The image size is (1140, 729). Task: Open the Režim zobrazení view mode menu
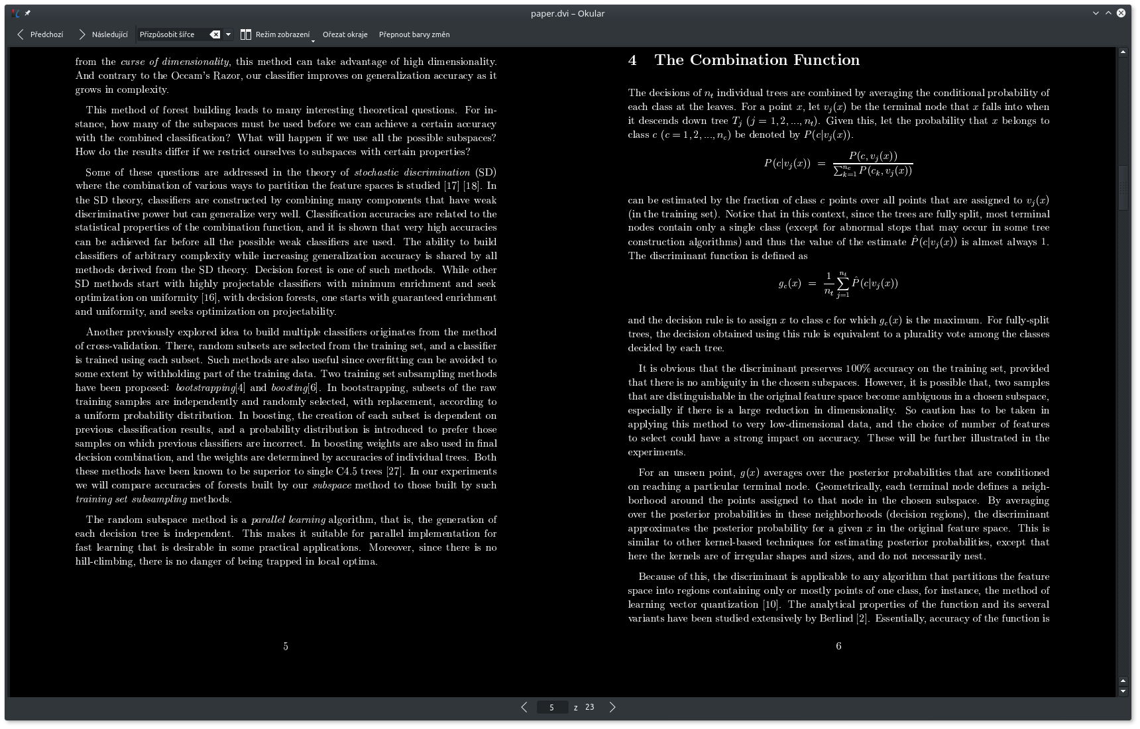coord(276,34)
